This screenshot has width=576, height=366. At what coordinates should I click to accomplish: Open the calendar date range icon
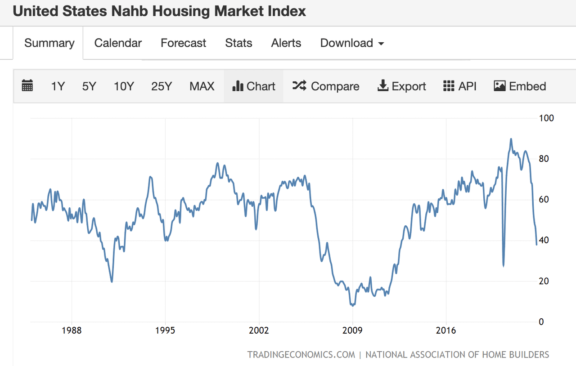click(x=27, y=86)
